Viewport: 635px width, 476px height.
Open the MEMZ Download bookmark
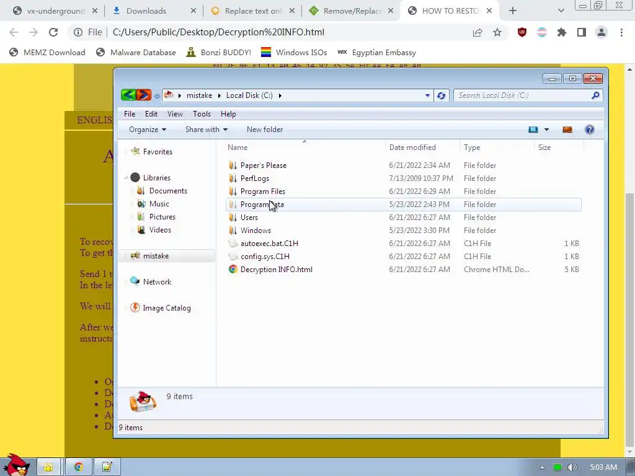point(47,52)
